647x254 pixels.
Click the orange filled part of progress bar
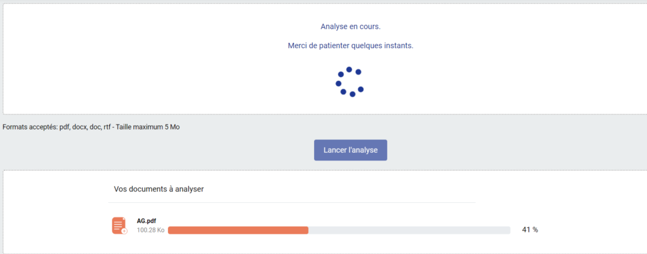[238, 230]
